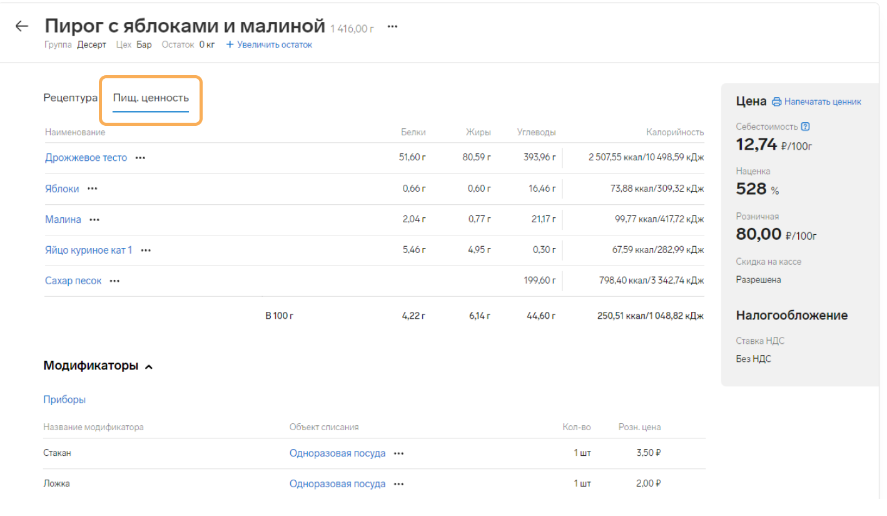887x516 pixels.
Task: Click the В 100 г summary label
Action: click(x=280, y=316)
